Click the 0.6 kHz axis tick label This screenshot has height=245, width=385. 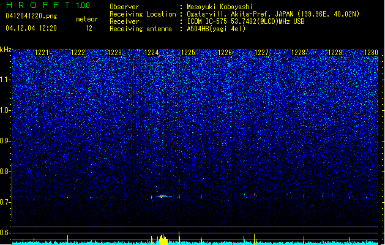(x=6, y=233)
